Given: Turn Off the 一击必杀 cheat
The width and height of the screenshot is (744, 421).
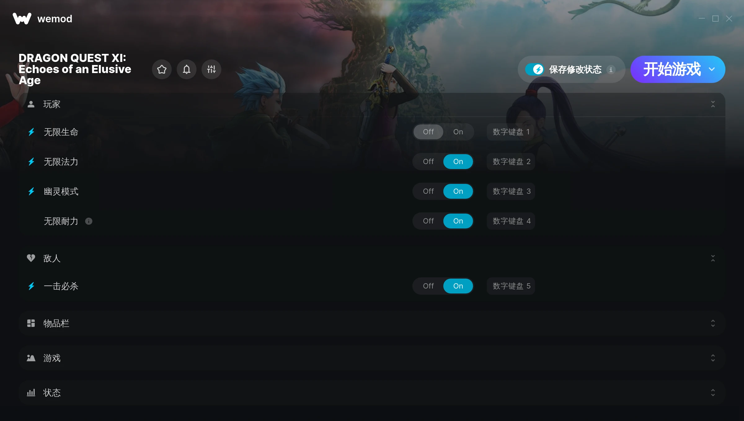Looking at the screenshot, I should point(428,286).
